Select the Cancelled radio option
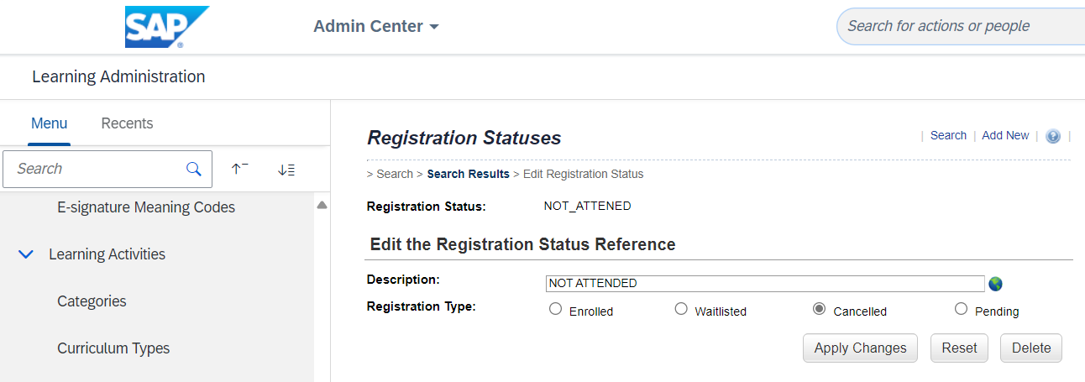Image resolution: width=1085 pixels, height=382 pixels. tap(819, 309)
